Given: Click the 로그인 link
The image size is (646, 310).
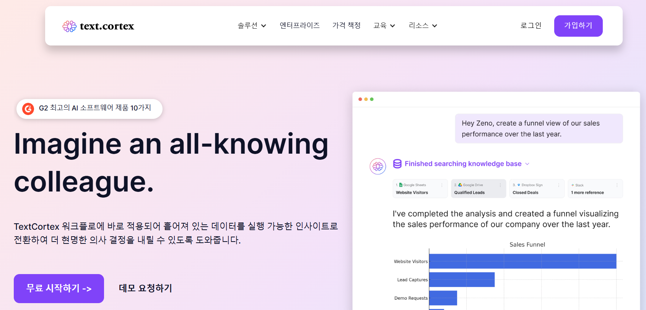Looking at the screenshot, I should click(x=531, y=26).
